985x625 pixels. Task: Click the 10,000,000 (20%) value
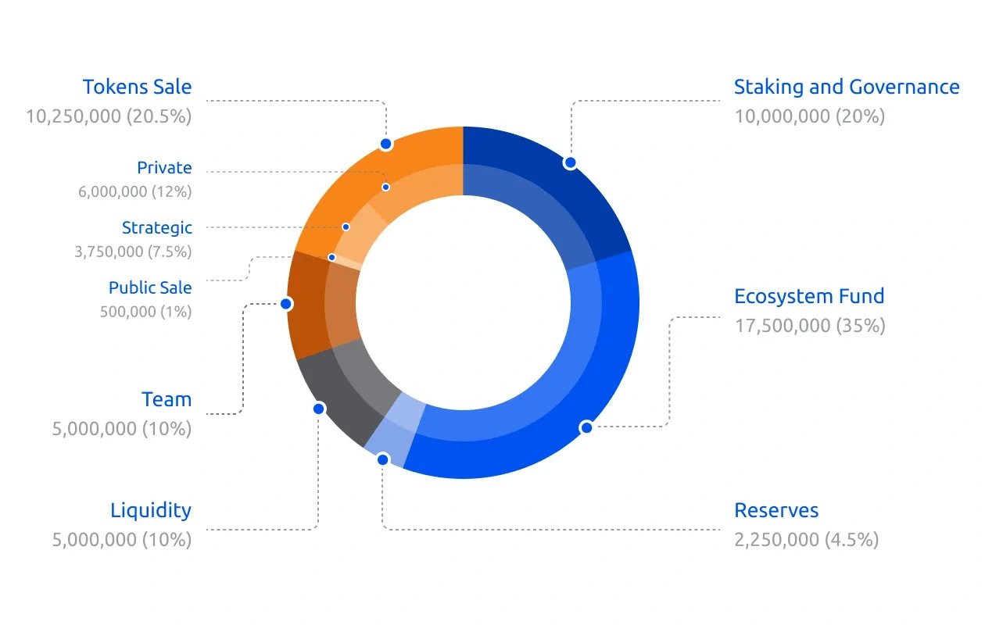[x=809, y=116]
